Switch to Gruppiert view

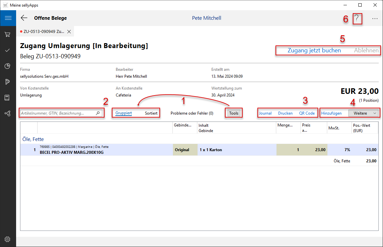pyautogui.click(x=124, y=113)
